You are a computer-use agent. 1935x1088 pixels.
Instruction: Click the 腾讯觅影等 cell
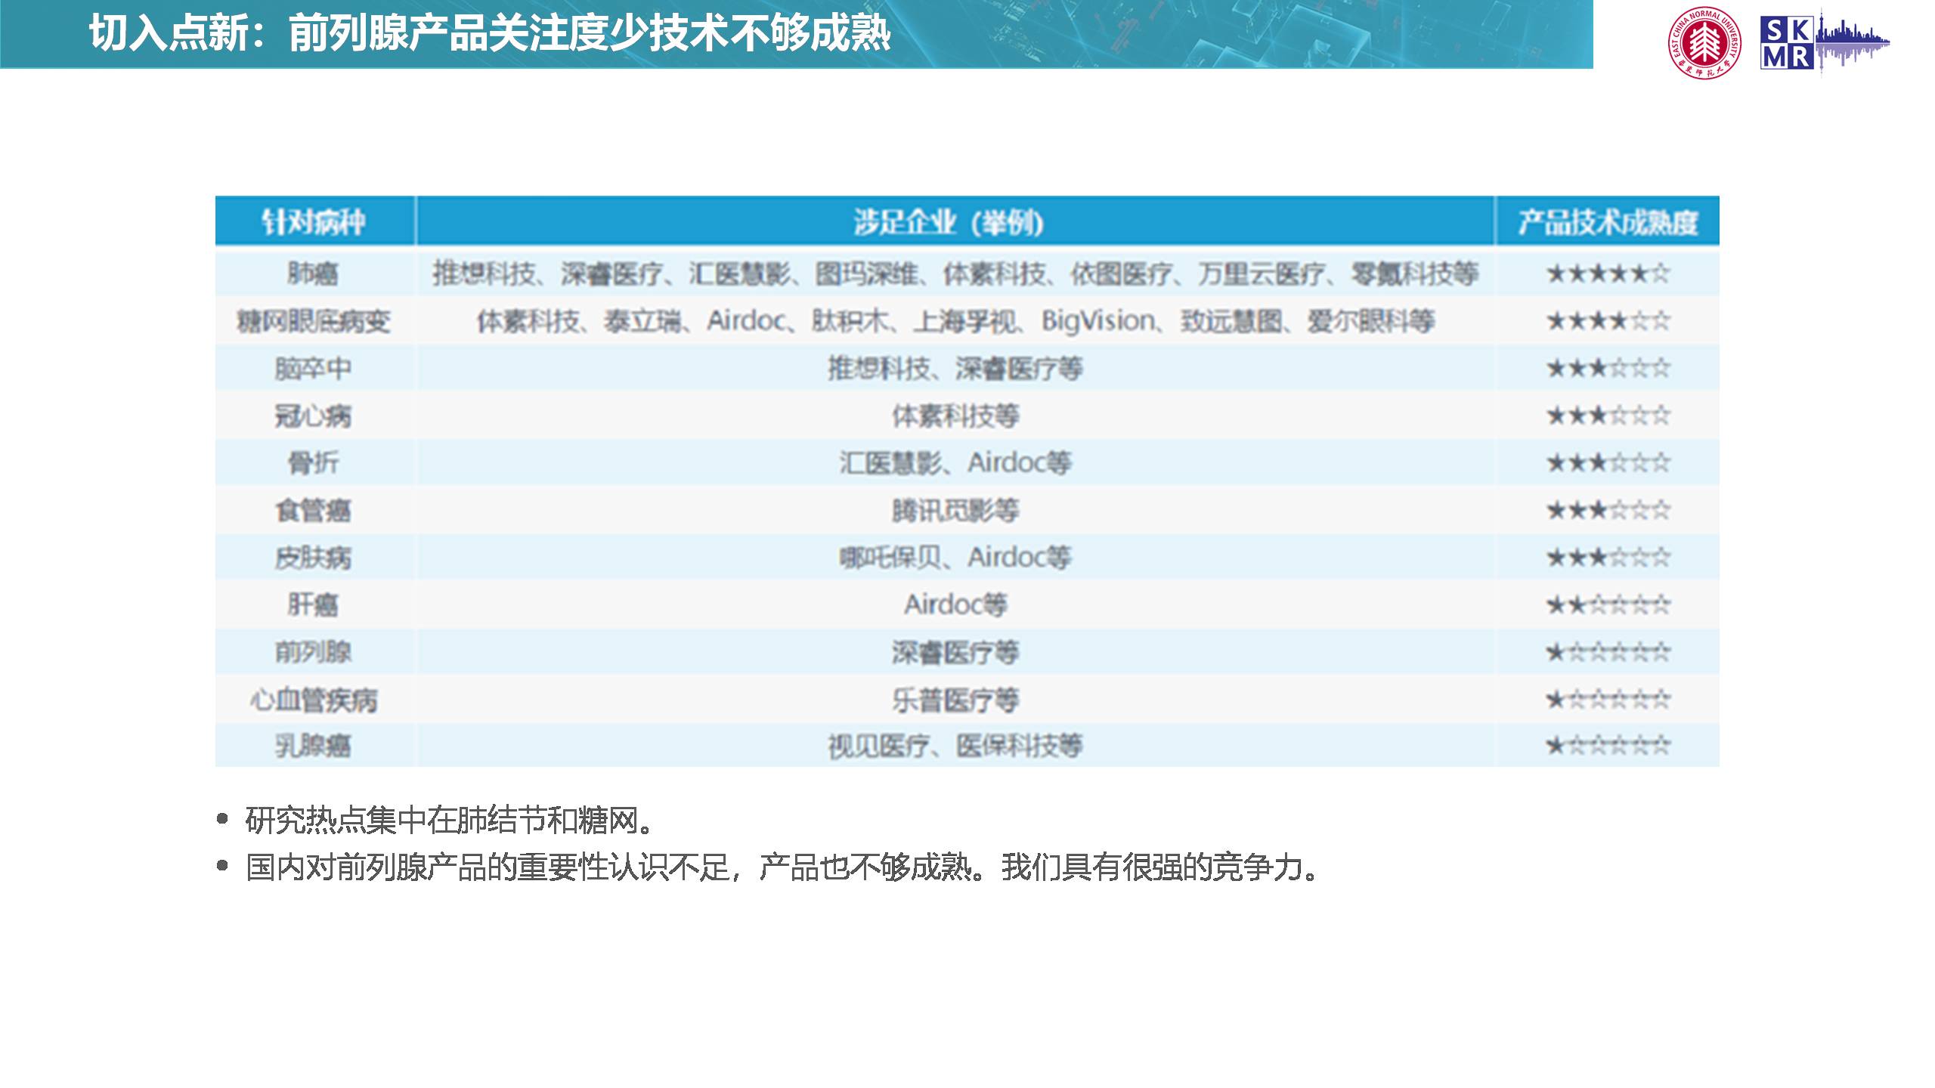pos(955,510)
